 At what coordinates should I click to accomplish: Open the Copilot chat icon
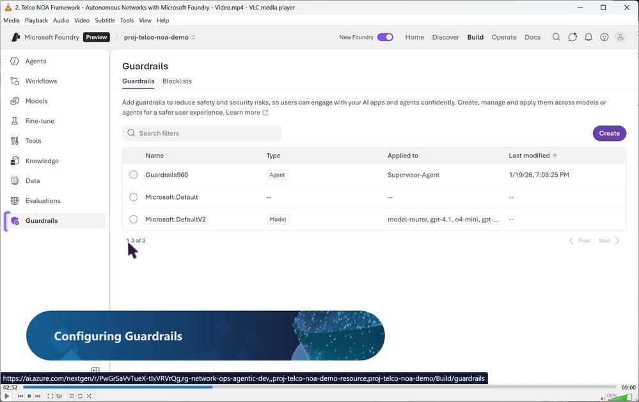(572, 37)
